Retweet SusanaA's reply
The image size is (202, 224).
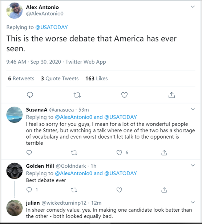74,153
